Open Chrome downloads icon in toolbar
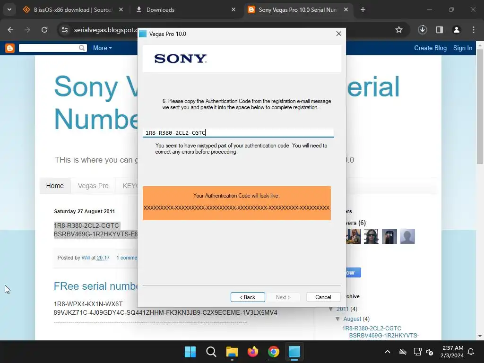The image size is (484, 363). point(422,30)
